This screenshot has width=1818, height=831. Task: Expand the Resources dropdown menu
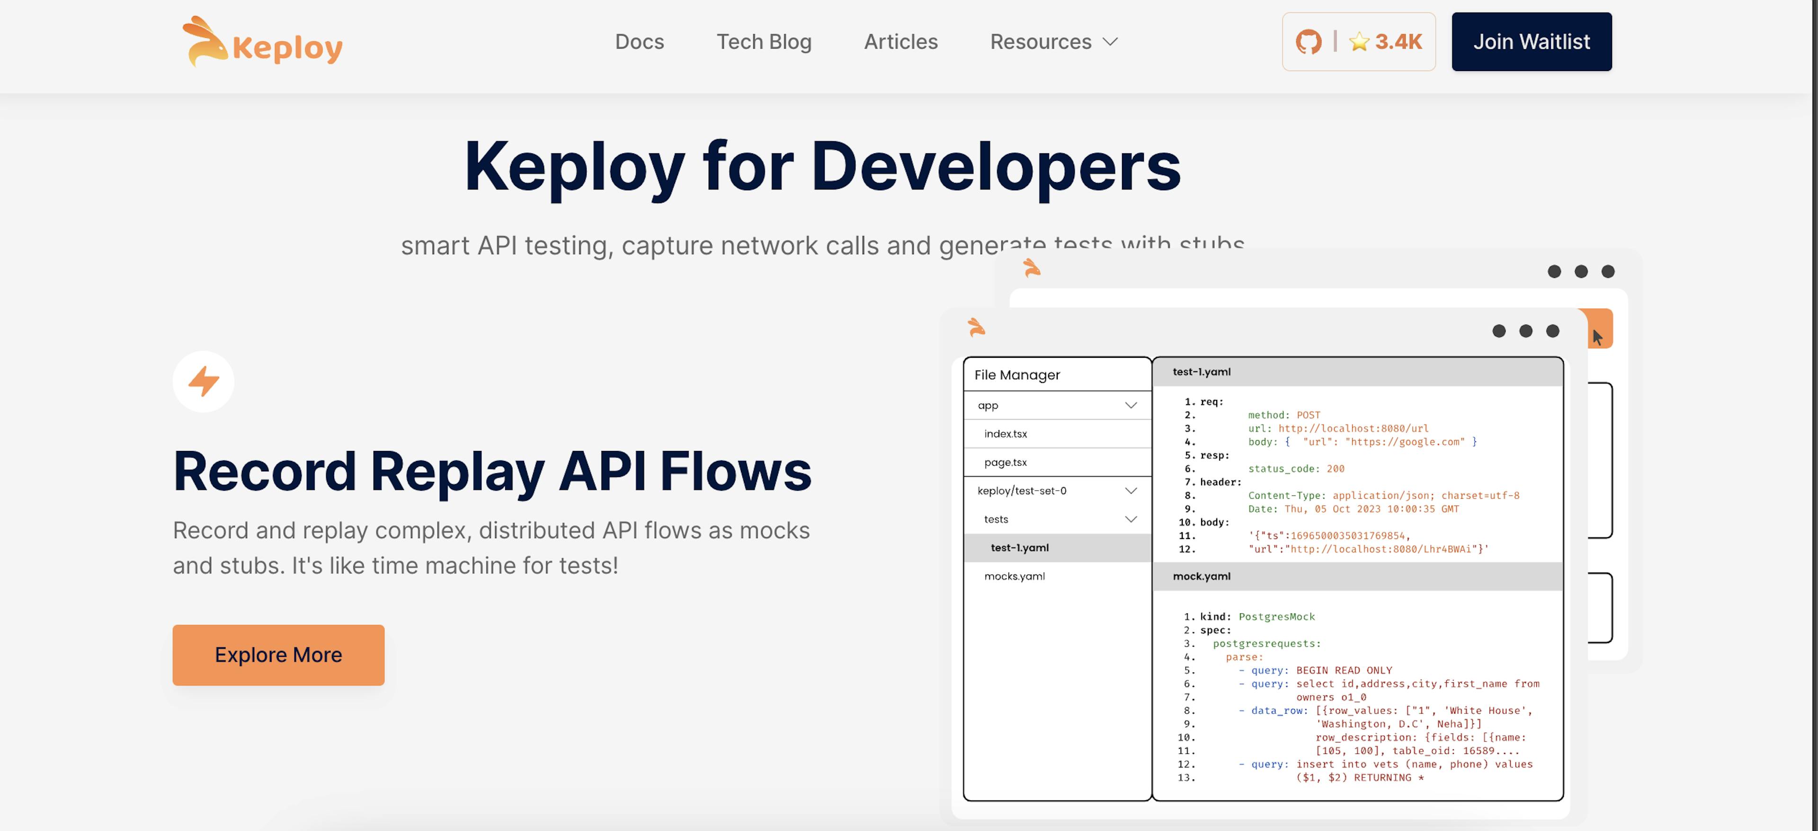1054,42
